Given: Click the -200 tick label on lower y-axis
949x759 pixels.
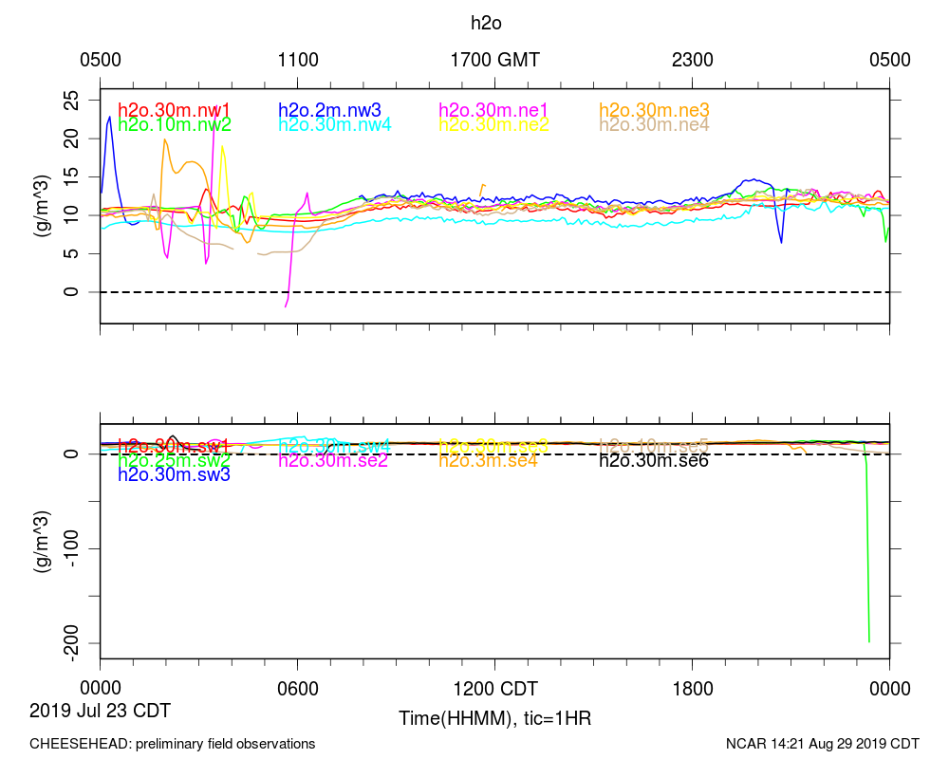Looking at the screenshot, I should coord(71,643).
